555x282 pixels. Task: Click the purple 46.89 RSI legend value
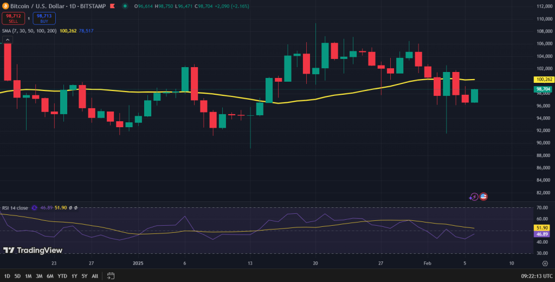pos(47,208)
